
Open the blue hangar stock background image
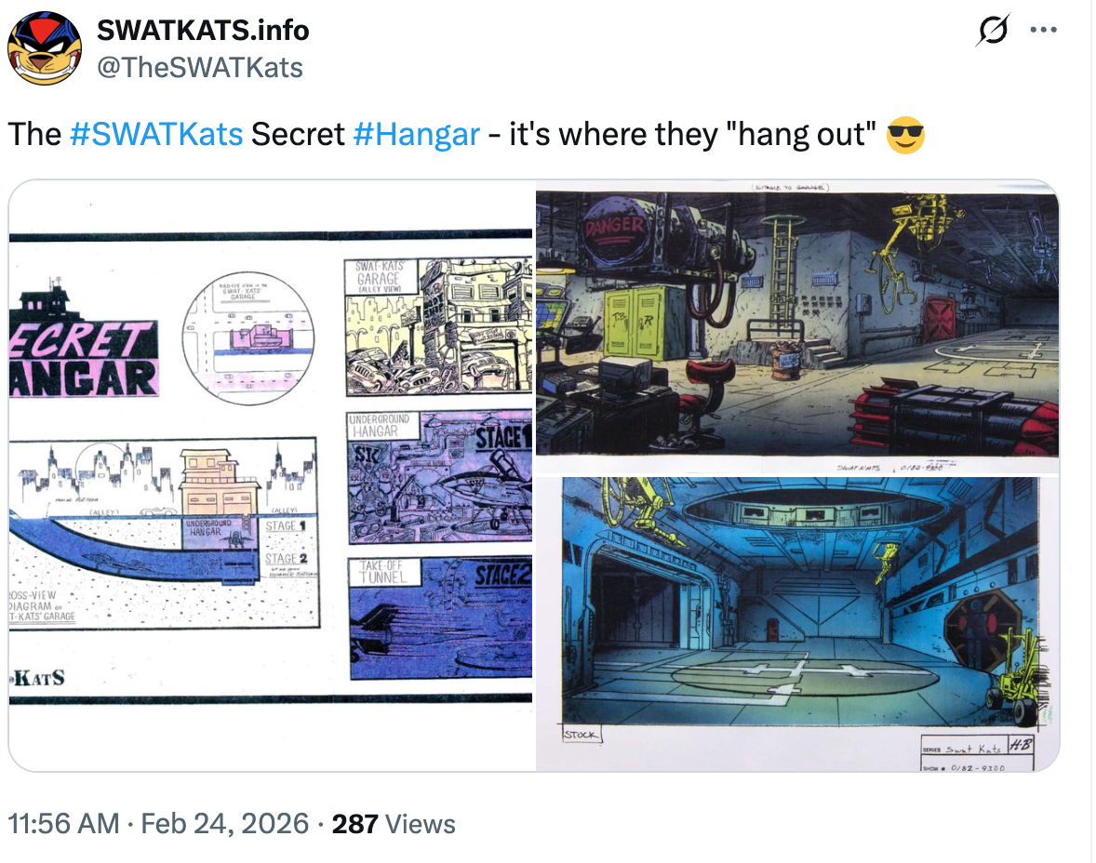click(797, 624)
